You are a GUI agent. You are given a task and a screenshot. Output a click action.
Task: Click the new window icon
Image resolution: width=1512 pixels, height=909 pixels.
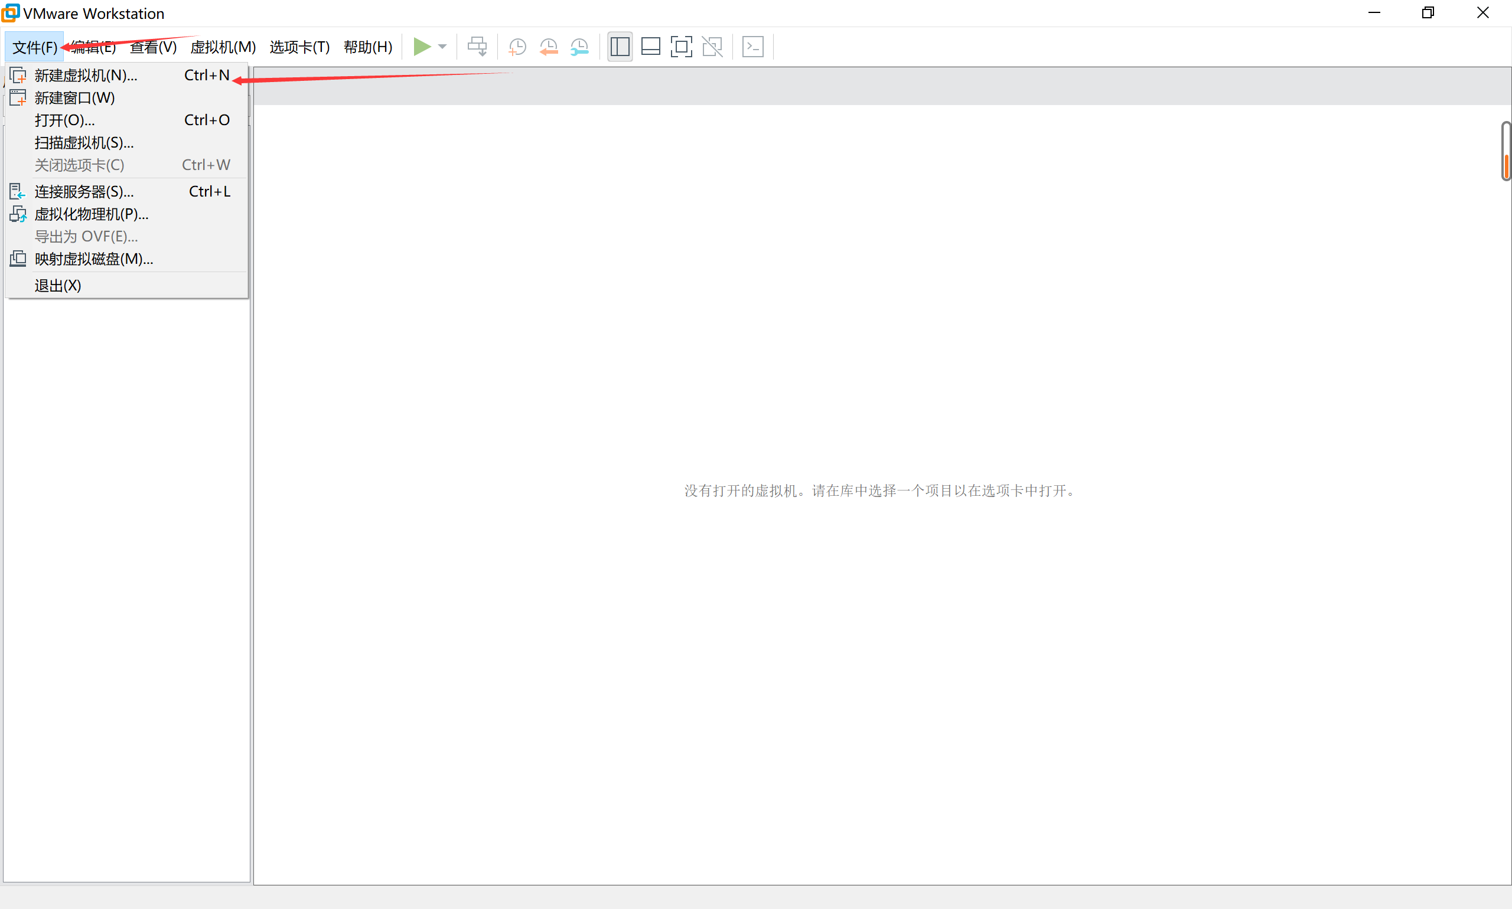click(x=18, y=97)
